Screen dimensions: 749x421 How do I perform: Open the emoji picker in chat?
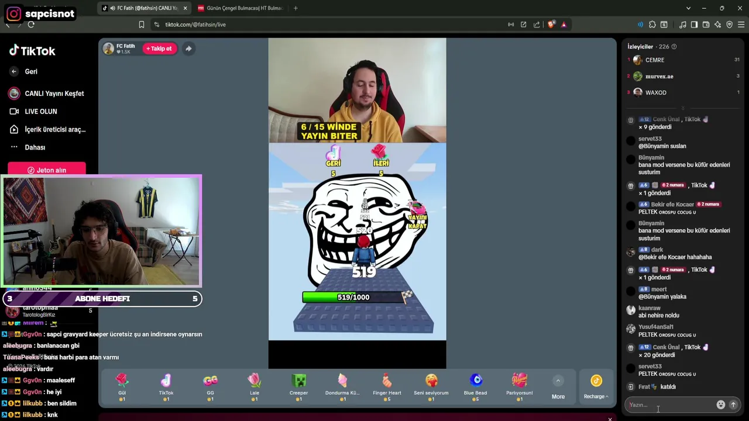(721, 405)
